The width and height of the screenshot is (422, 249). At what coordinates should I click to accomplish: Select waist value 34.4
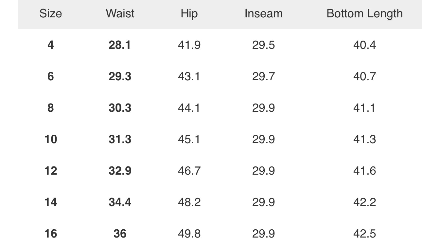point(120,202)
